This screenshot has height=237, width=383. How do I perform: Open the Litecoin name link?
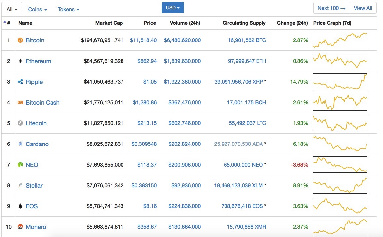(x=36, y=123)
